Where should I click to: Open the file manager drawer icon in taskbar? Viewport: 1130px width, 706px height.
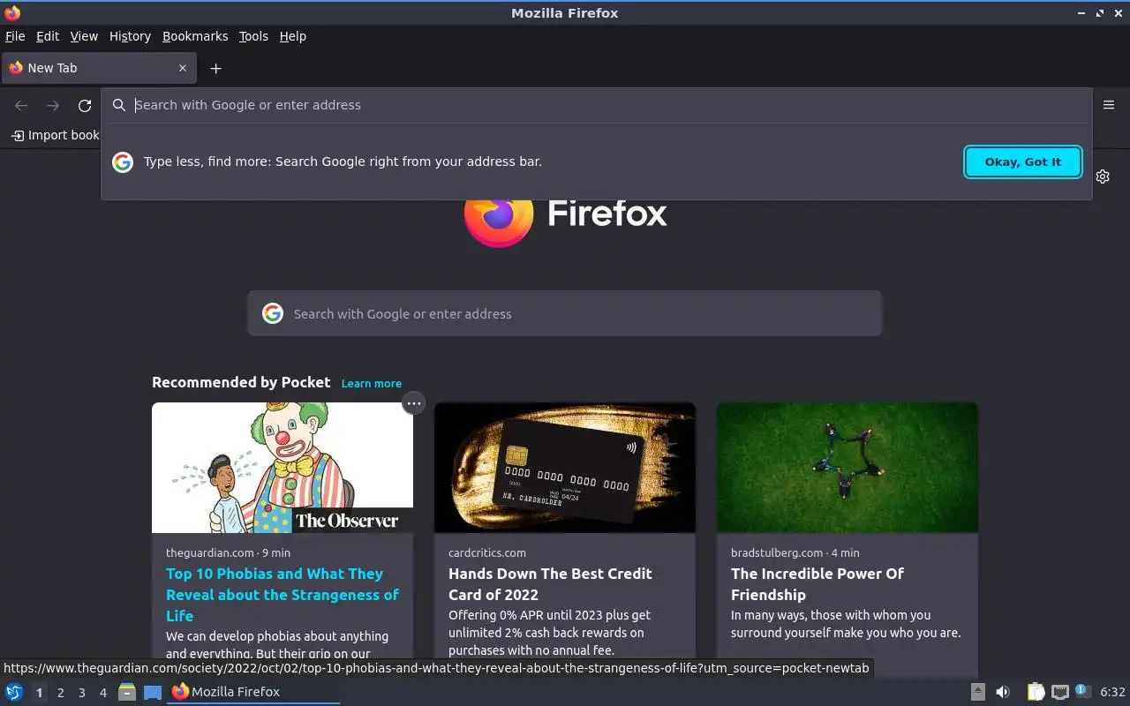[x=127, y=692]
